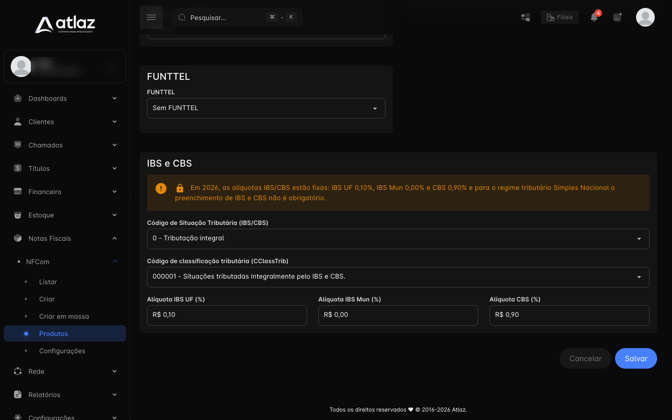Click the Atlaz logo

65,25
